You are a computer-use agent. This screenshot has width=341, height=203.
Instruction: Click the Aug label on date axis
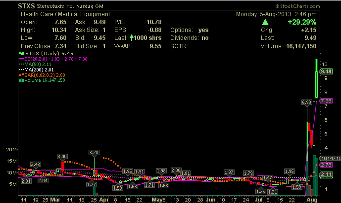(x=312, y=200)
